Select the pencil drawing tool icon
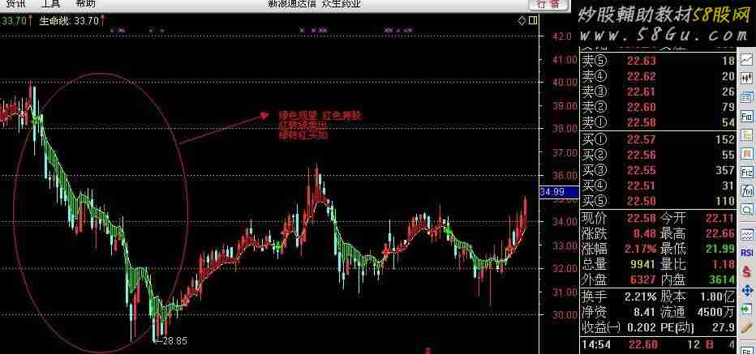The image size is (756, 354). 747,328
